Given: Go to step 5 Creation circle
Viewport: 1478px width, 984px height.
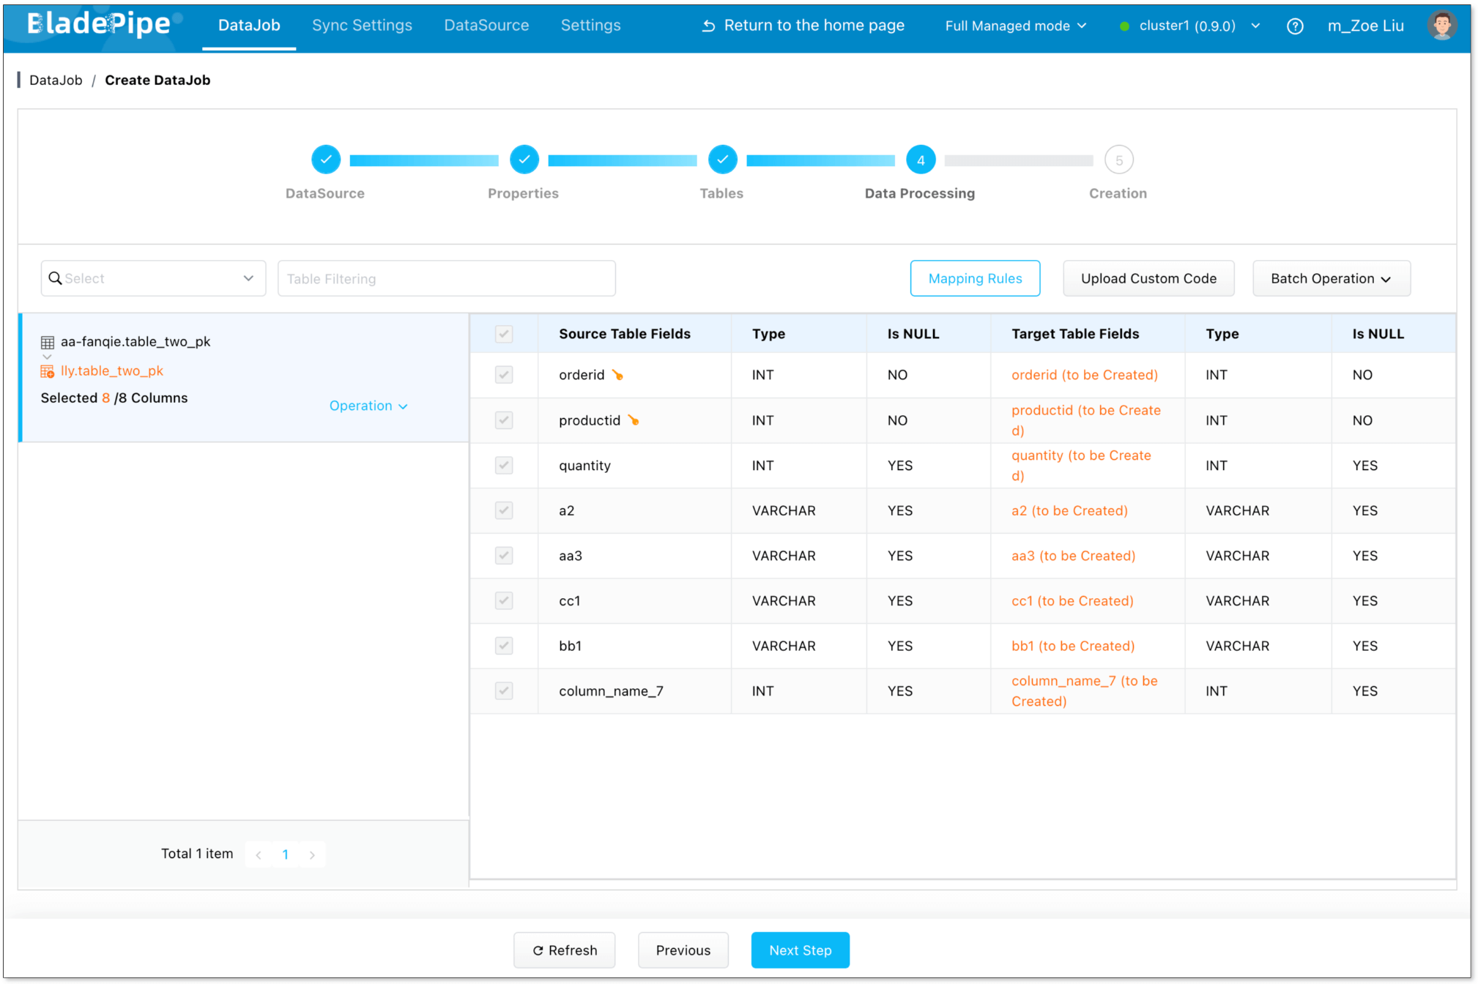Looking at the screenshot, I should pos(1118,160).
